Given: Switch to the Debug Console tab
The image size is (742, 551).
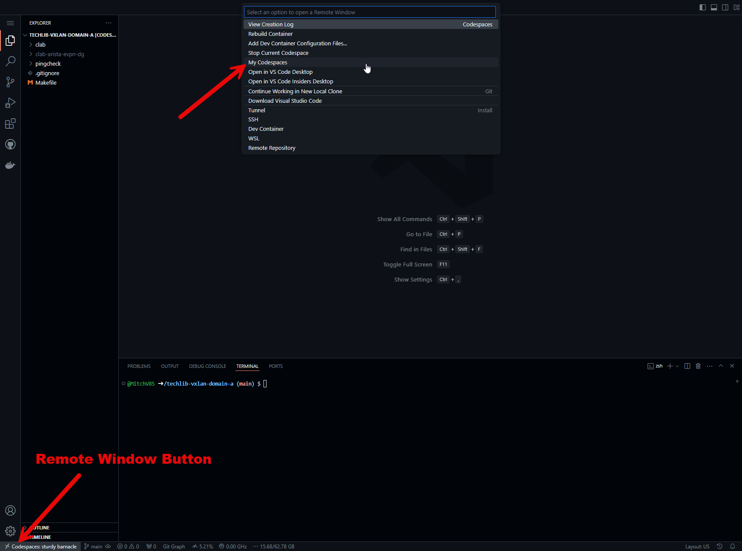Looking at the screenshot, I should [x=208, y=366].
